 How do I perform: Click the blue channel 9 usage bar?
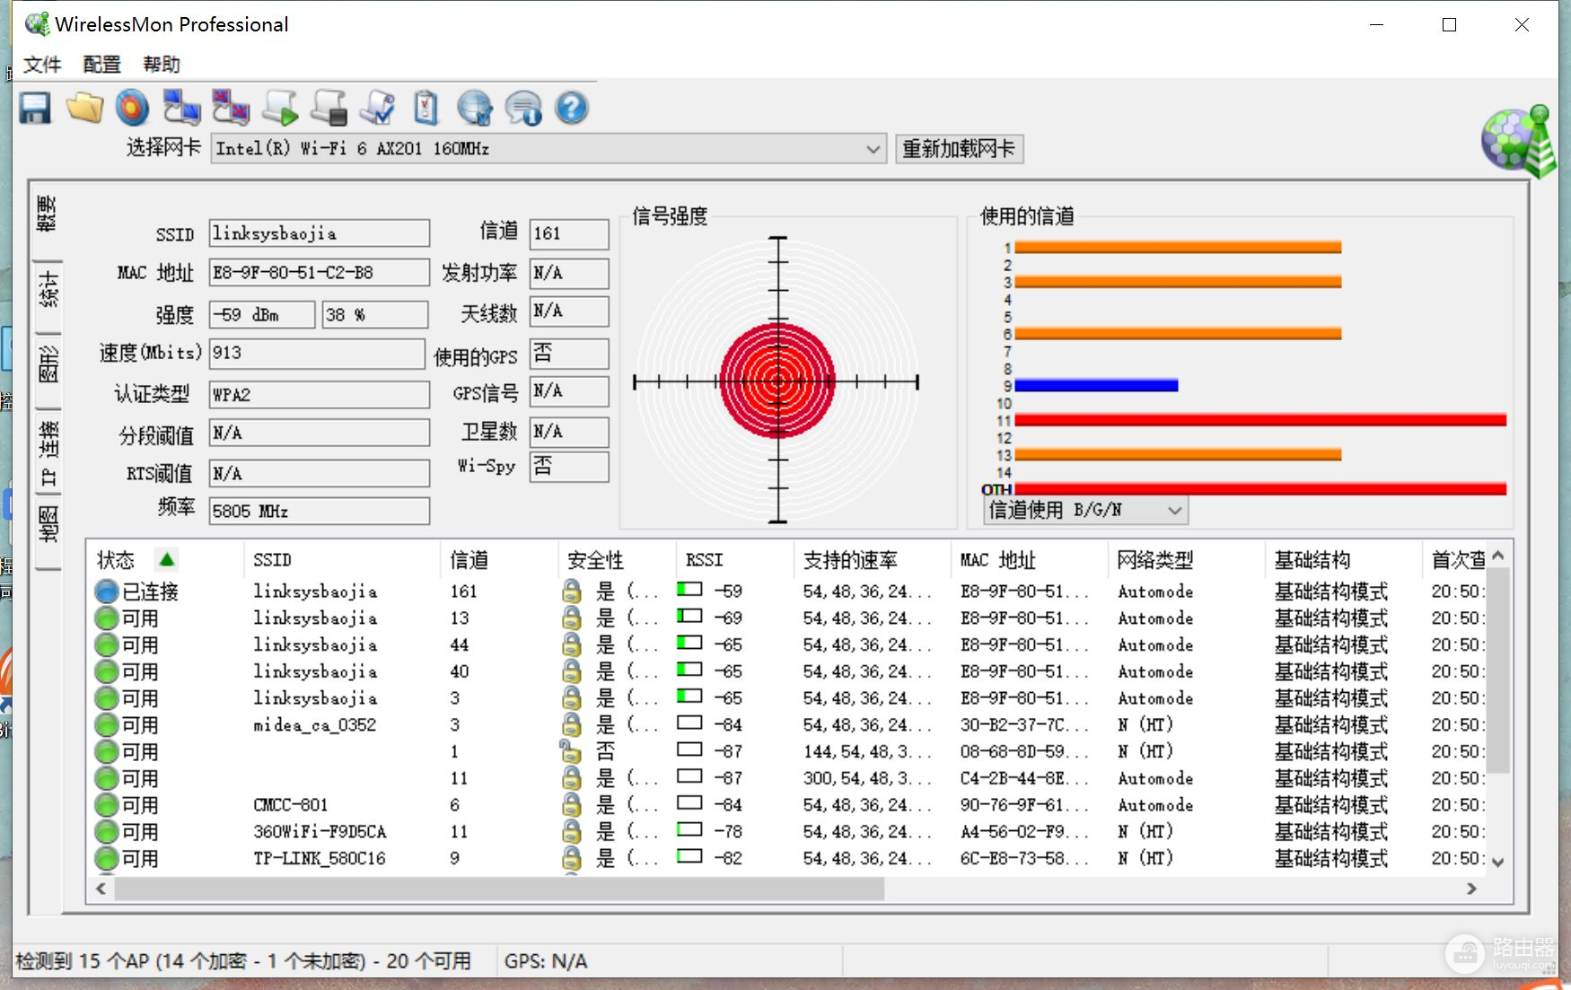coord(1096,385)
